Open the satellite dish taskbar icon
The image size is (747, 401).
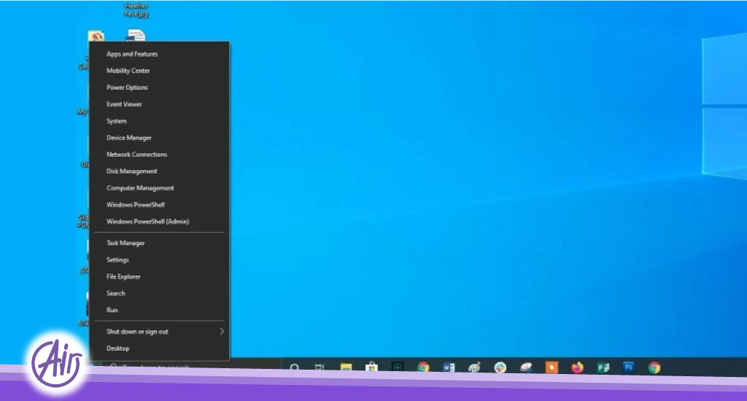526,367
